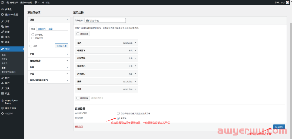Enable the lower 批量选择 checkbox below menu items
This screenshot has height=139, width=292.
[x=78, y=98]
